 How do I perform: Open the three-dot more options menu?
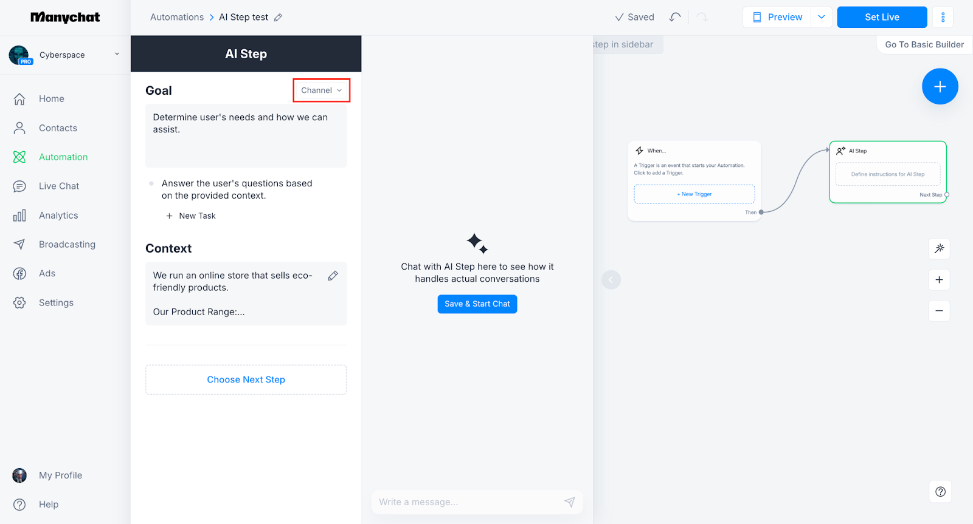pos(943,17)
